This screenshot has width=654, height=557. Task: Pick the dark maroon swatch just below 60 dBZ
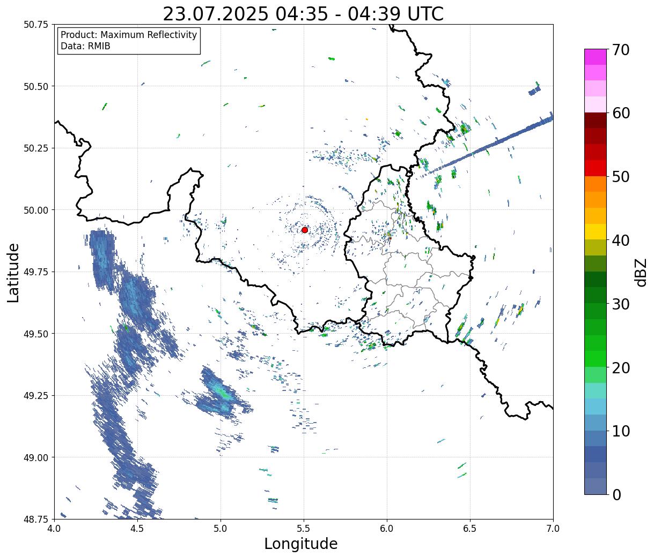pos(596,121)
